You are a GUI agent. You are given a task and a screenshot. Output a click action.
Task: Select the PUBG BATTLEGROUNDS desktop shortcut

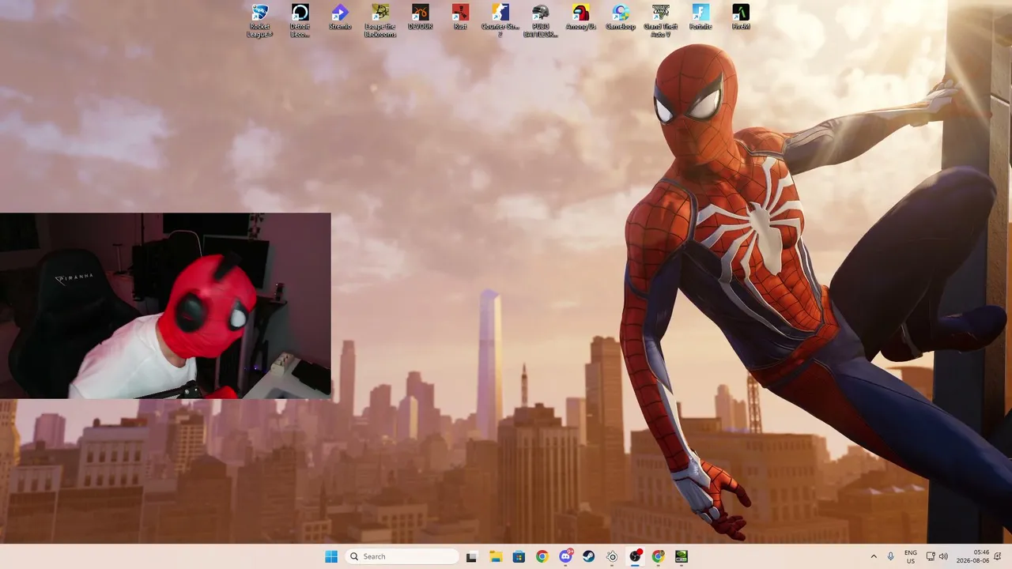click(541, 21)
